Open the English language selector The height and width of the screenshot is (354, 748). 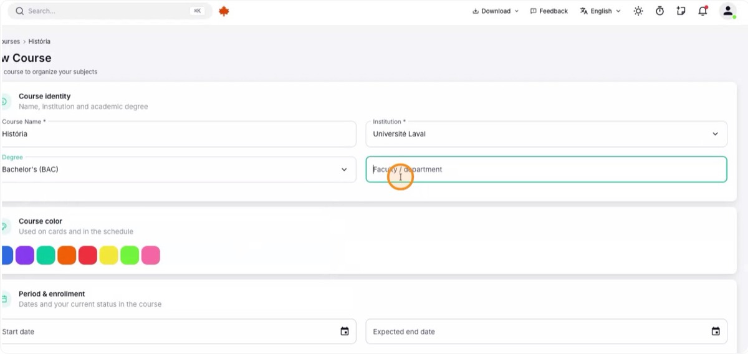(x=600, y=11)
